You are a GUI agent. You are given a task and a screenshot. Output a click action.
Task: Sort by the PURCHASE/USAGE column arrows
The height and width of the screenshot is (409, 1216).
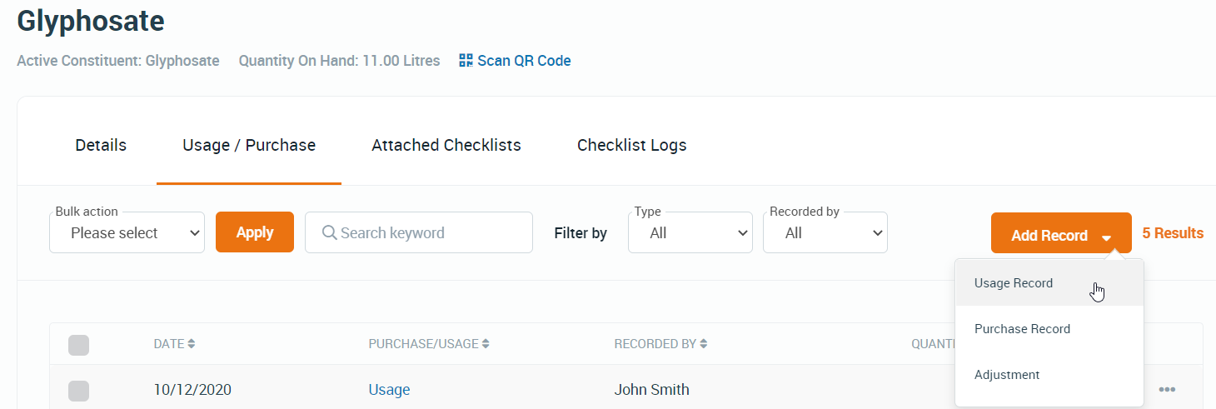click(486, 343)
